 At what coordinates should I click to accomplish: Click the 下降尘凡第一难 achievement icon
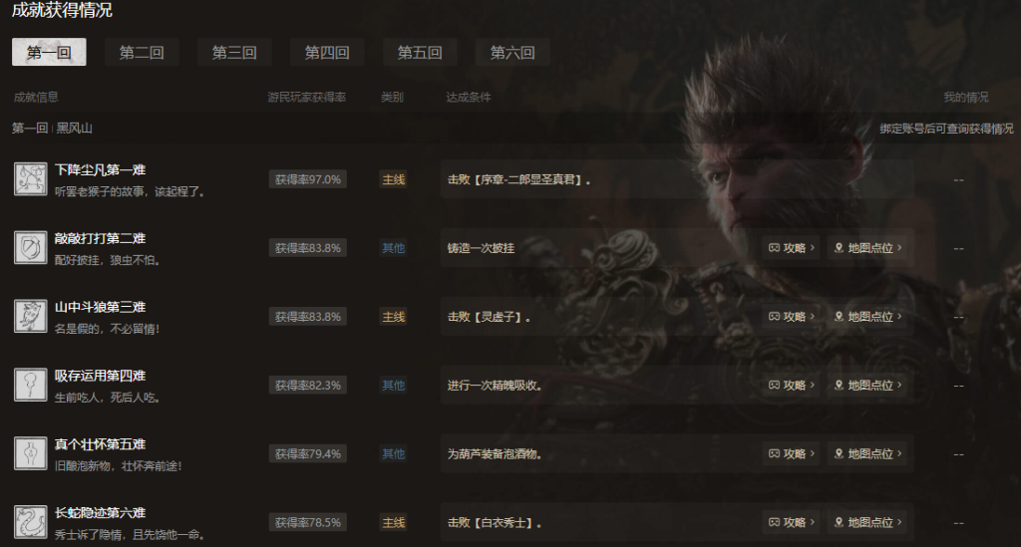tap(31, 179)
